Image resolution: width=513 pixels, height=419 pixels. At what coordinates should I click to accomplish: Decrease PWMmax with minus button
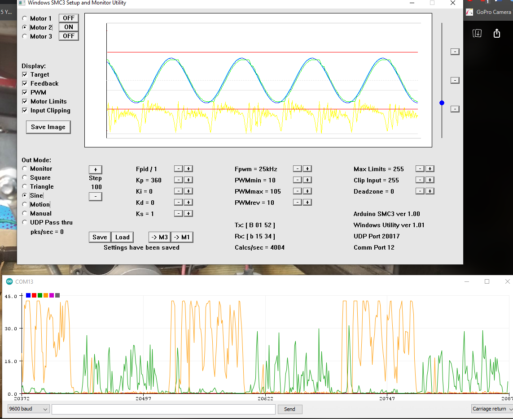[x=297, y=191]
